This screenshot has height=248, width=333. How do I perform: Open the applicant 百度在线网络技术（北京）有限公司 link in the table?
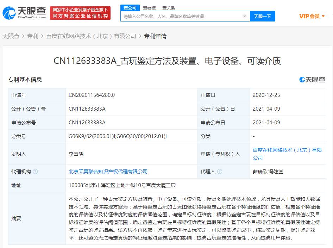(287, 154)
